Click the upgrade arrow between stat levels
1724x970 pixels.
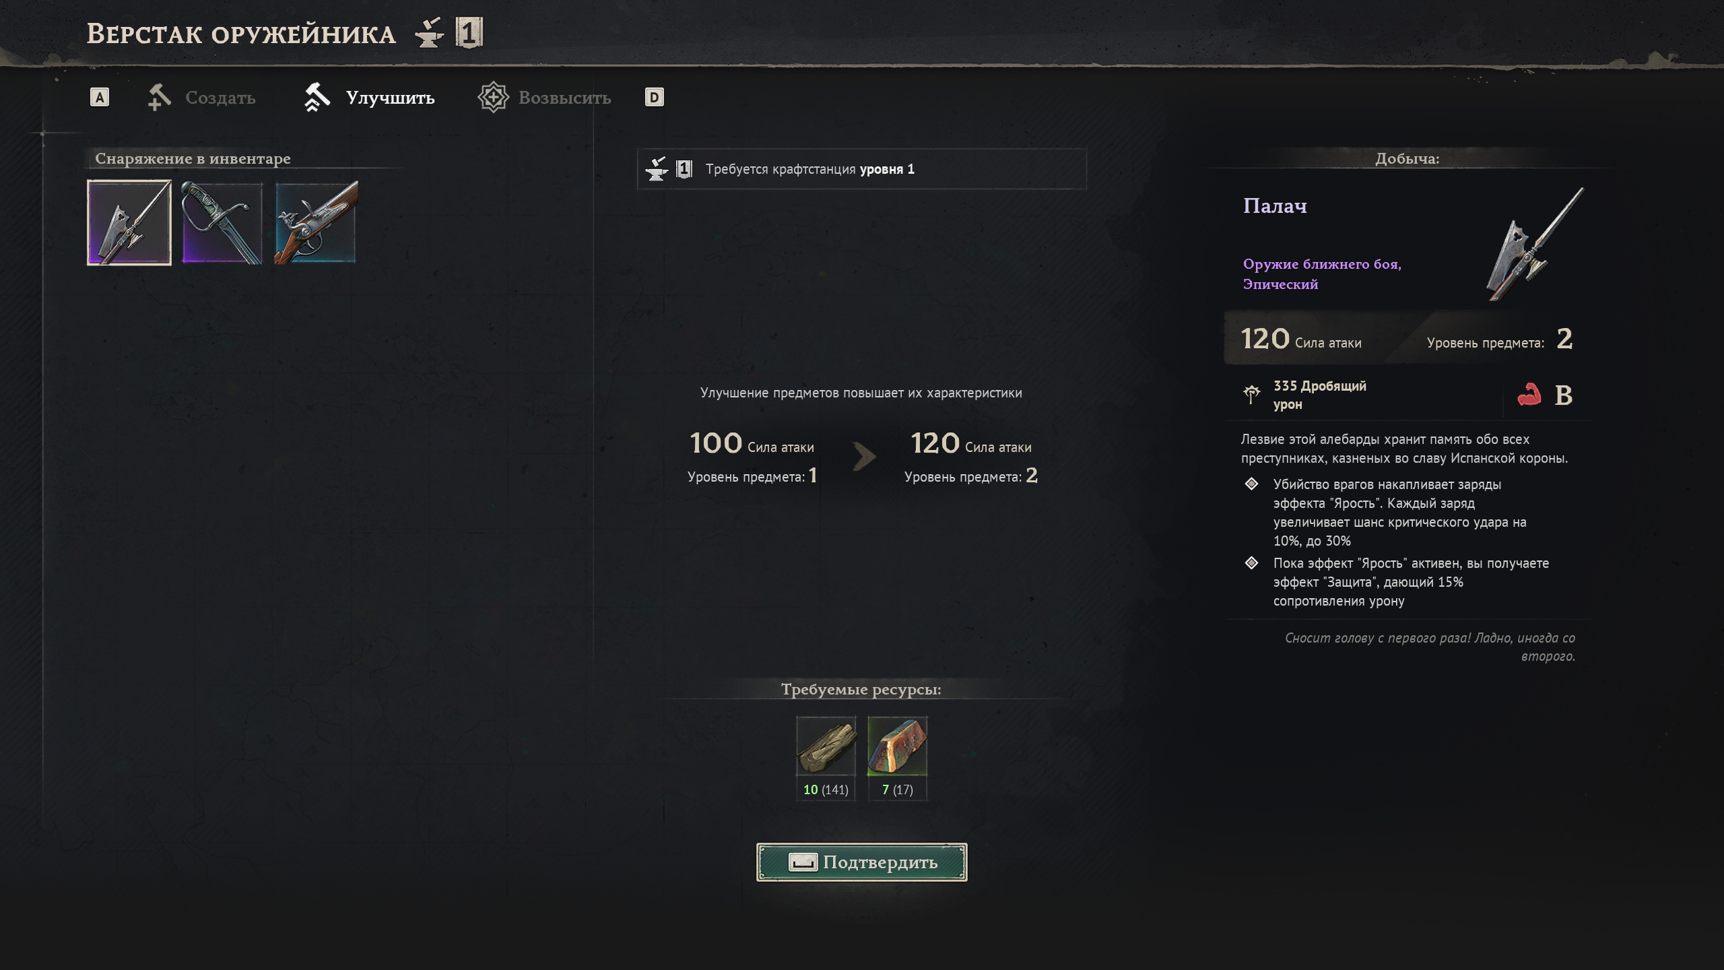863,457
